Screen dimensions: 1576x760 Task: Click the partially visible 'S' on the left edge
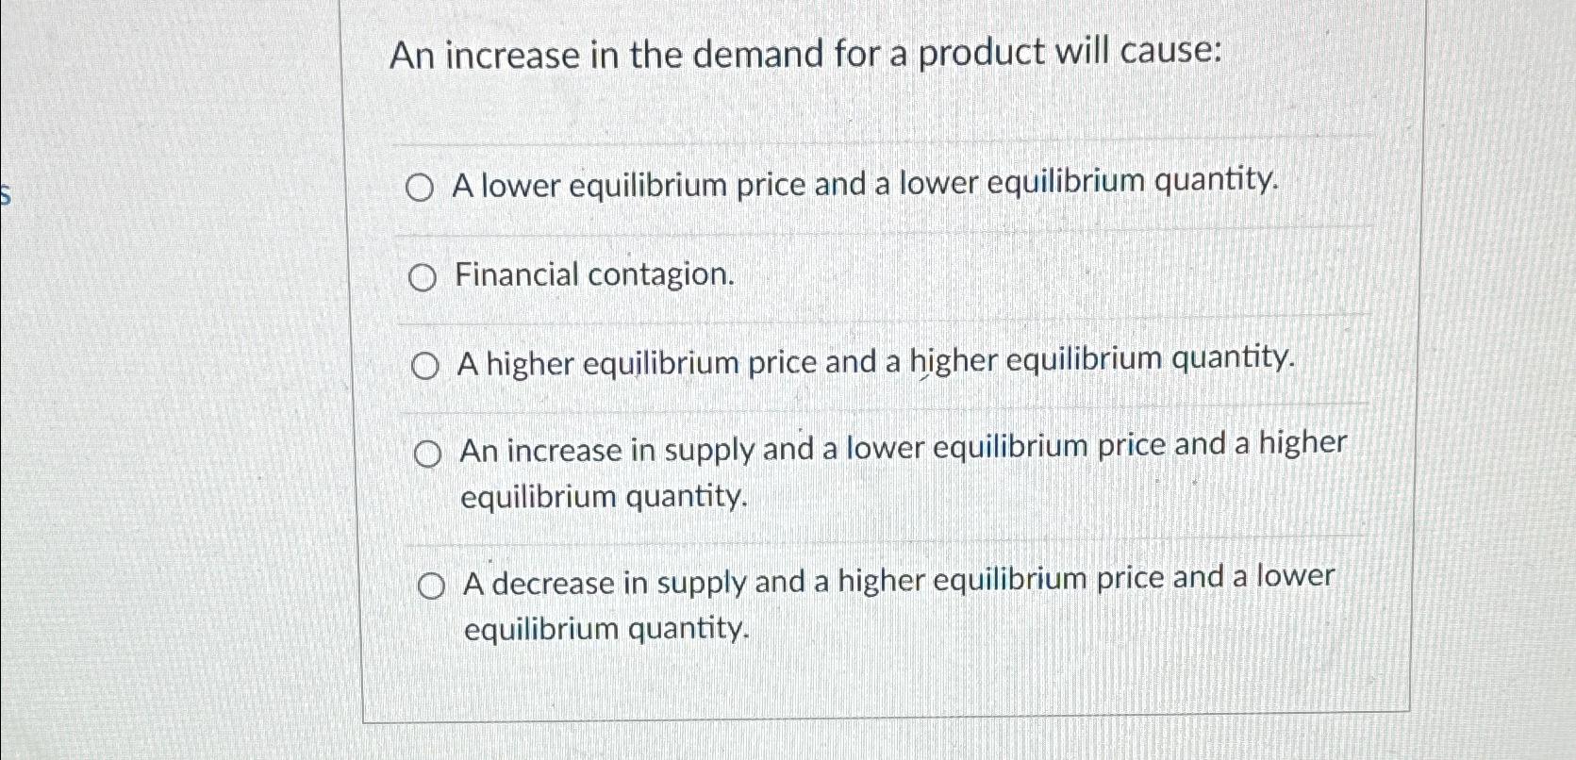pos(6,195)
